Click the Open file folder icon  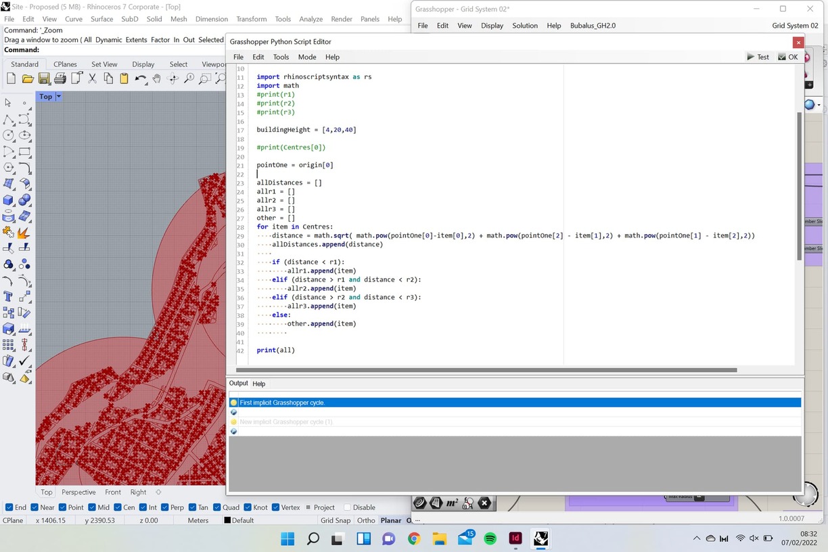(28, 78)
